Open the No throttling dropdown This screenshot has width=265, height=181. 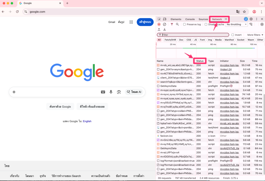pyautogui.click(x=236, y=24)
